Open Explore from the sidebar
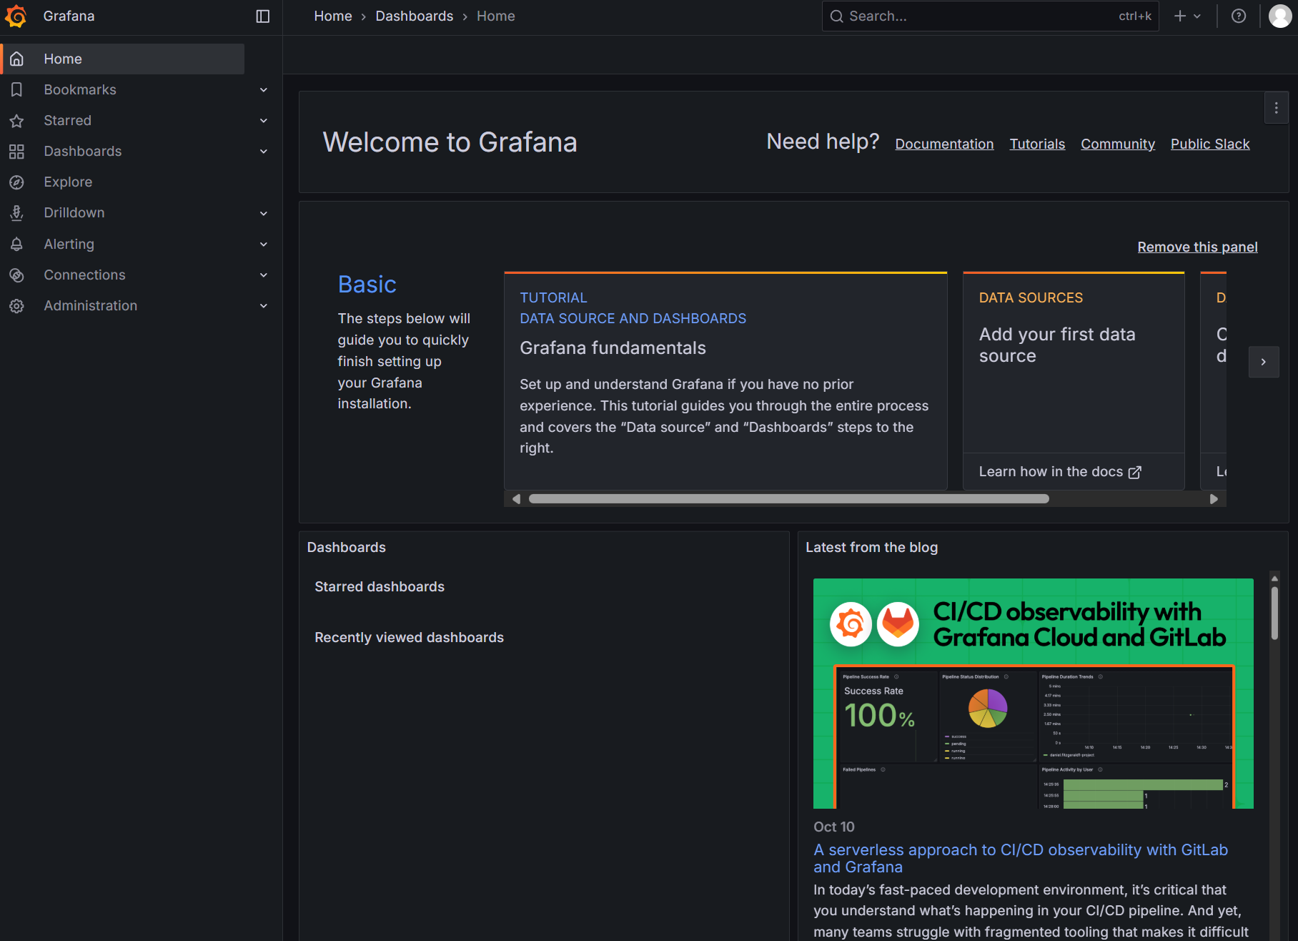 tap(68, 182)
